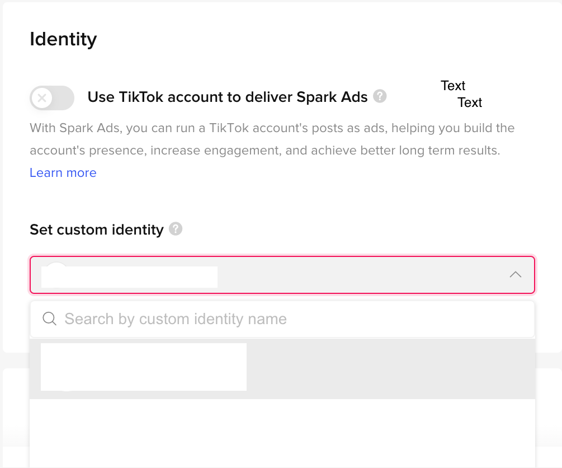Screen dimensions: 562x468
Task: Open help tooltip beside Spark Ads label
Action: (x=380, y=96)
